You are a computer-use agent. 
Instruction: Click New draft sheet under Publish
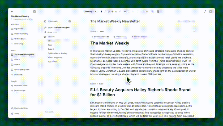pos(21,85)
